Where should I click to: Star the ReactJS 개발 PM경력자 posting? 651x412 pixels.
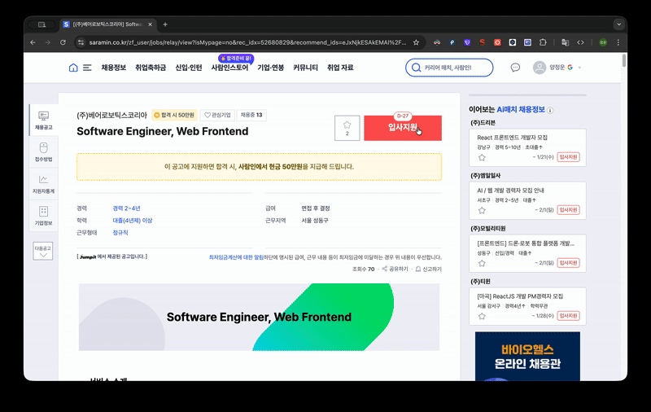482,316
